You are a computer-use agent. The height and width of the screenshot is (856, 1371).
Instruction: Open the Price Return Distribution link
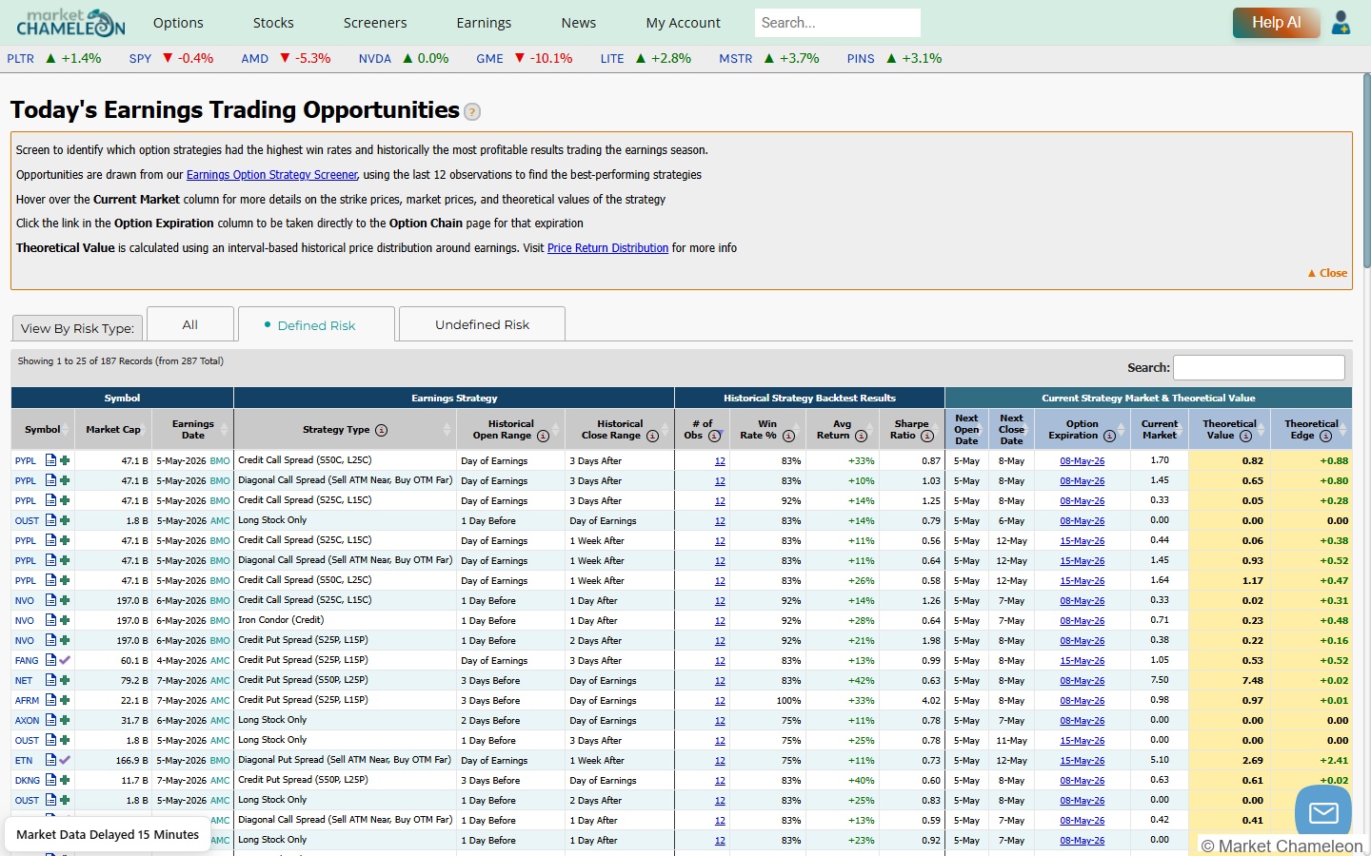coord(607,248)
